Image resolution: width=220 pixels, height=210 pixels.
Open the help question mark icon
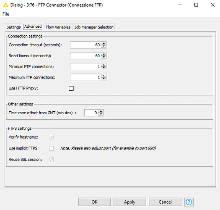tap(189, 202)
